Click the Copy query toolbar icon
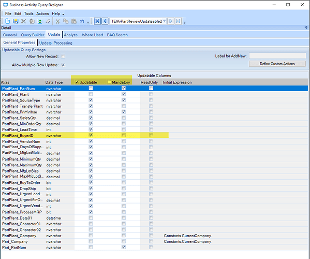This screenshot has height=259, width=310. pos(32,21)
